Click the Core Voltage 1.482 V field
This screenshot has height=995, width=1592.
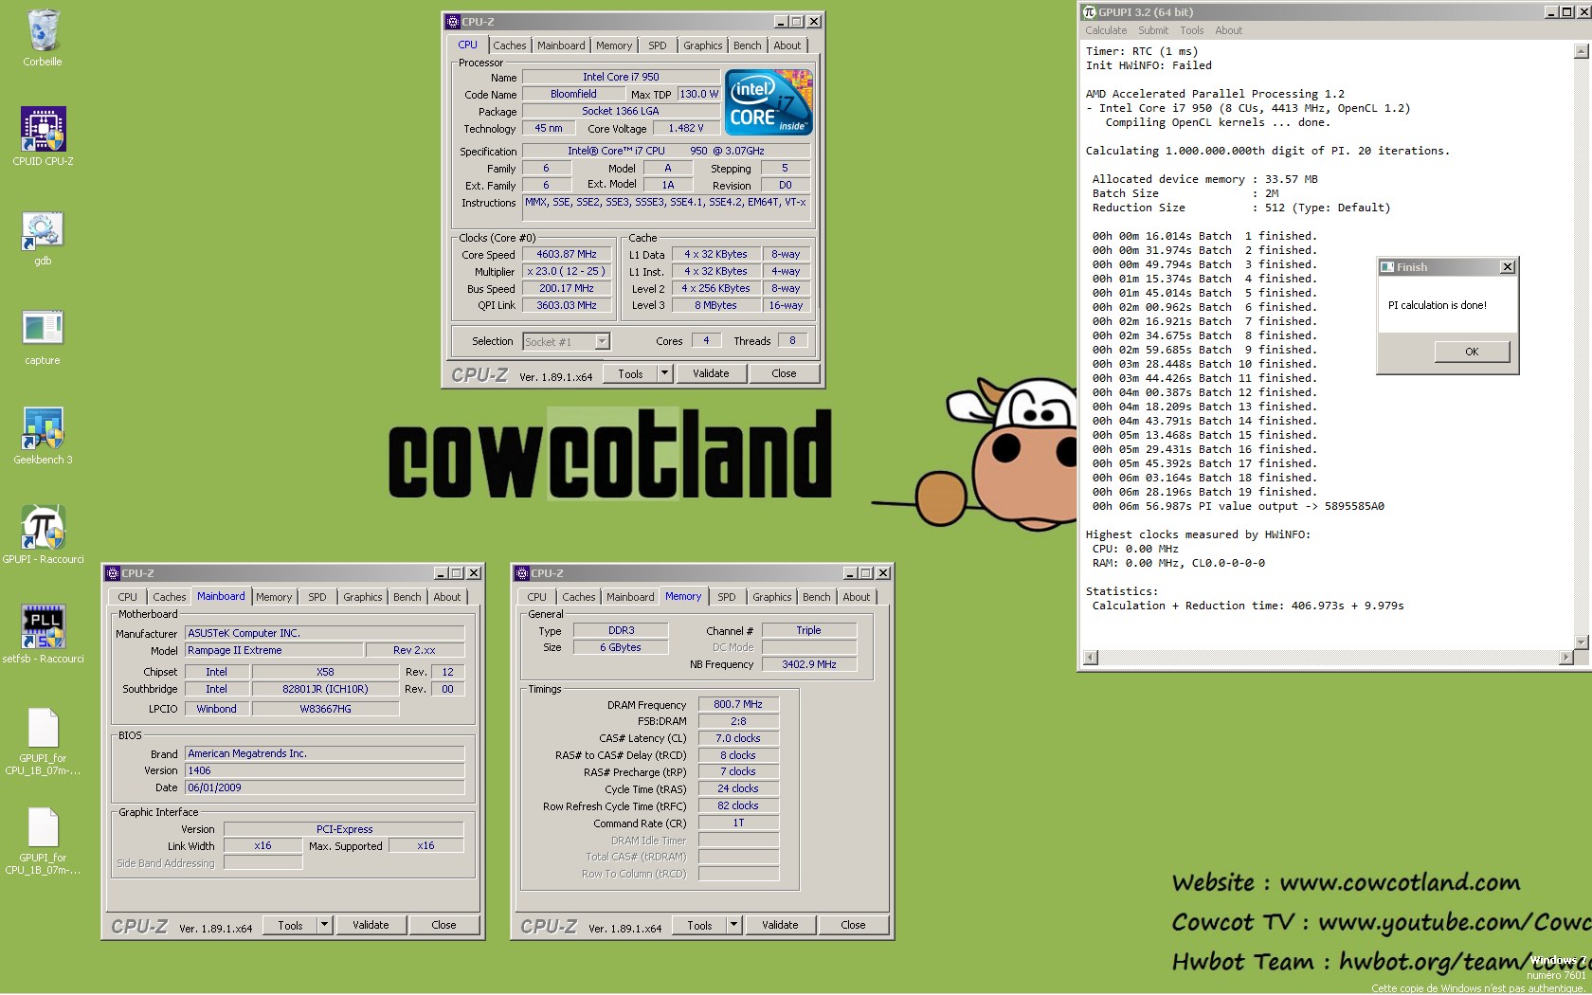686,128
